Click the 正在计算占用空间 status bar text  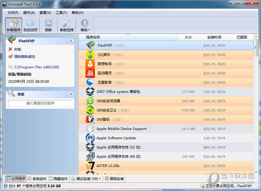pyautogui.click(x=221, y=186)
